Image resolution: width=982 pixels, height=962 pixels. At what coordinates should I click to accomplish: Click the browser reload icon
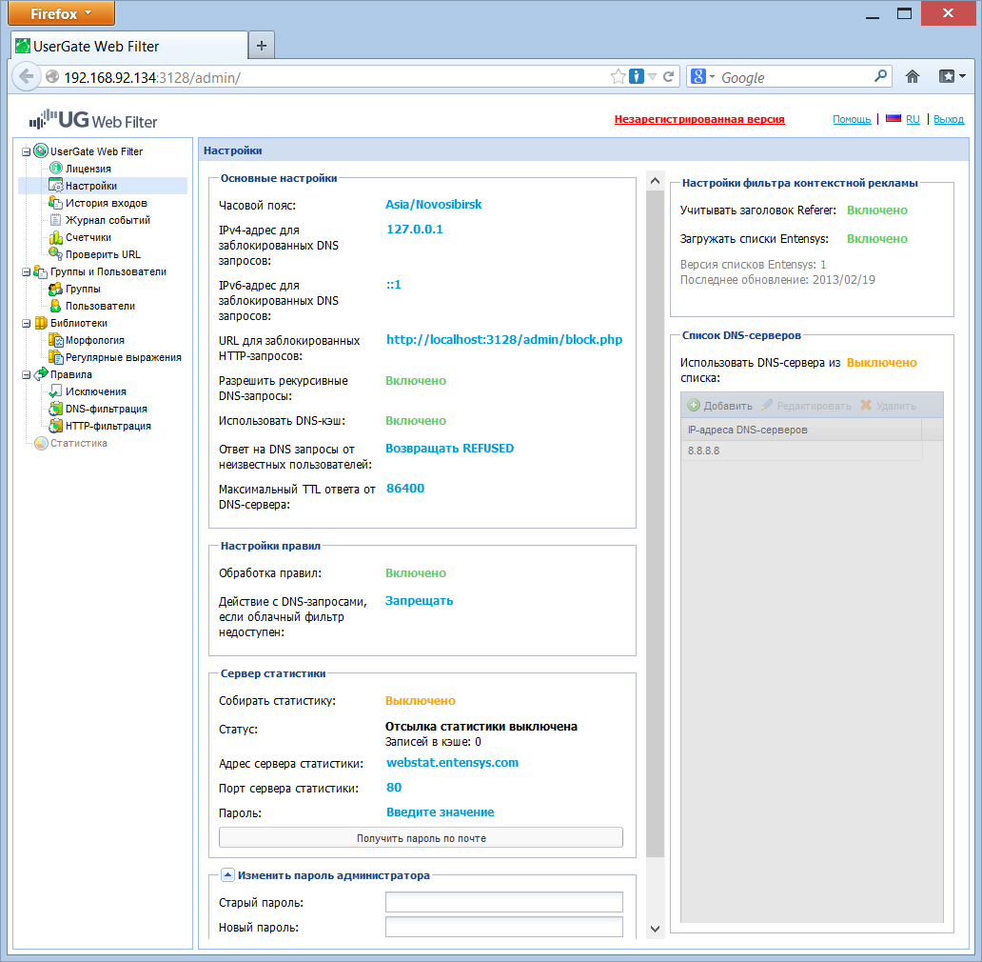668,76
